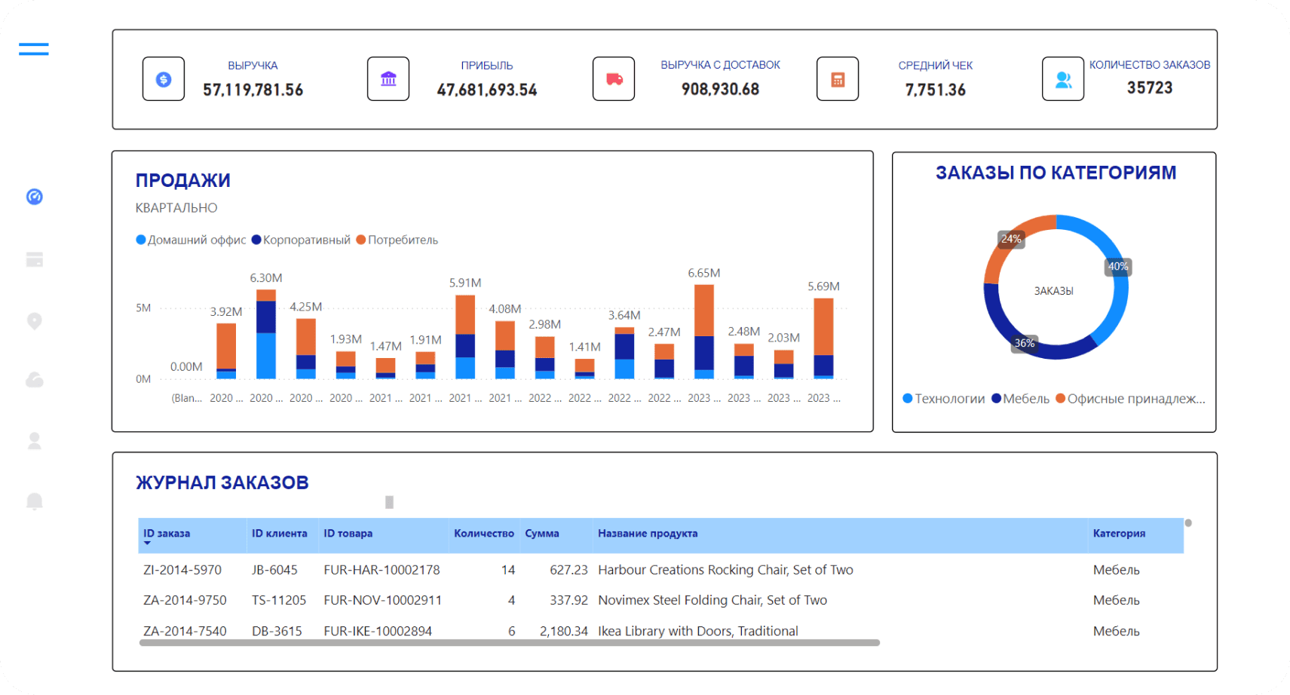The image size is (1290, 695).
Task: Open the hamburger menu
Action: coord(34,50)
